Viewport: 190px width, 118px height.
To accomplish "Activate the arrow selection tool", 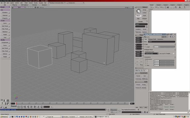I will 139,11.
